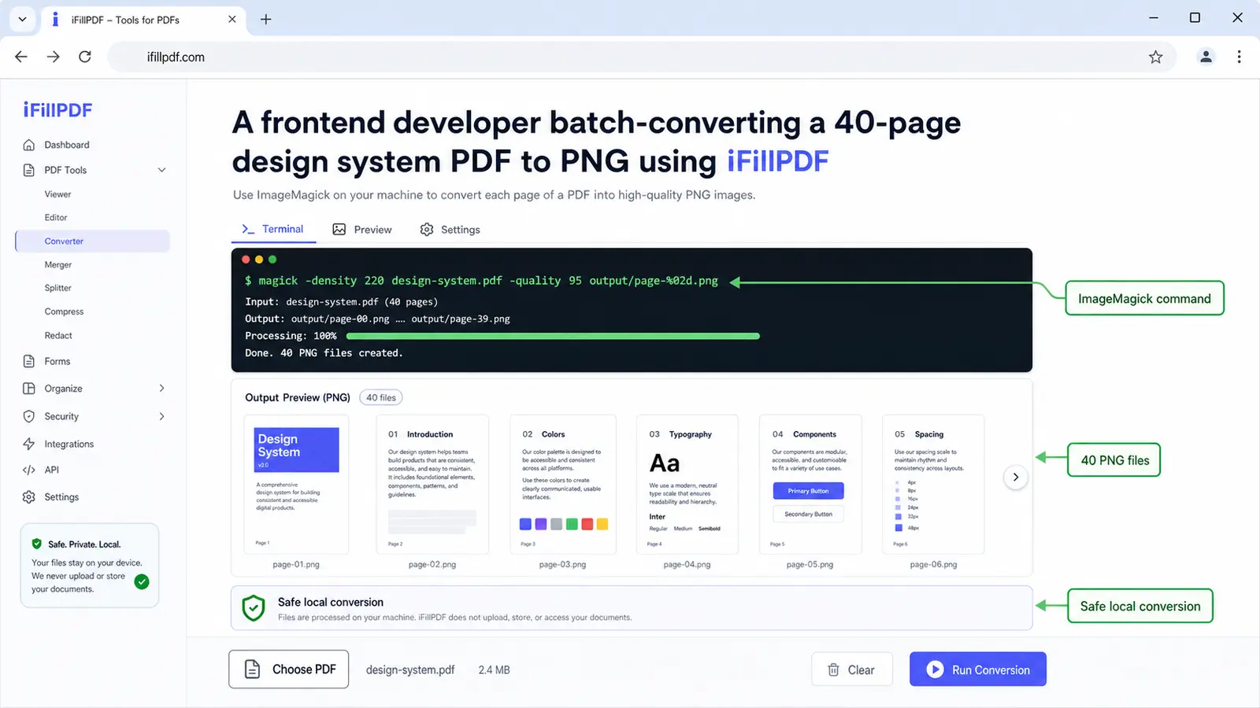Click the Organize sidebar icon
This screenshot has height=708, width=1260.
[29, 389]
